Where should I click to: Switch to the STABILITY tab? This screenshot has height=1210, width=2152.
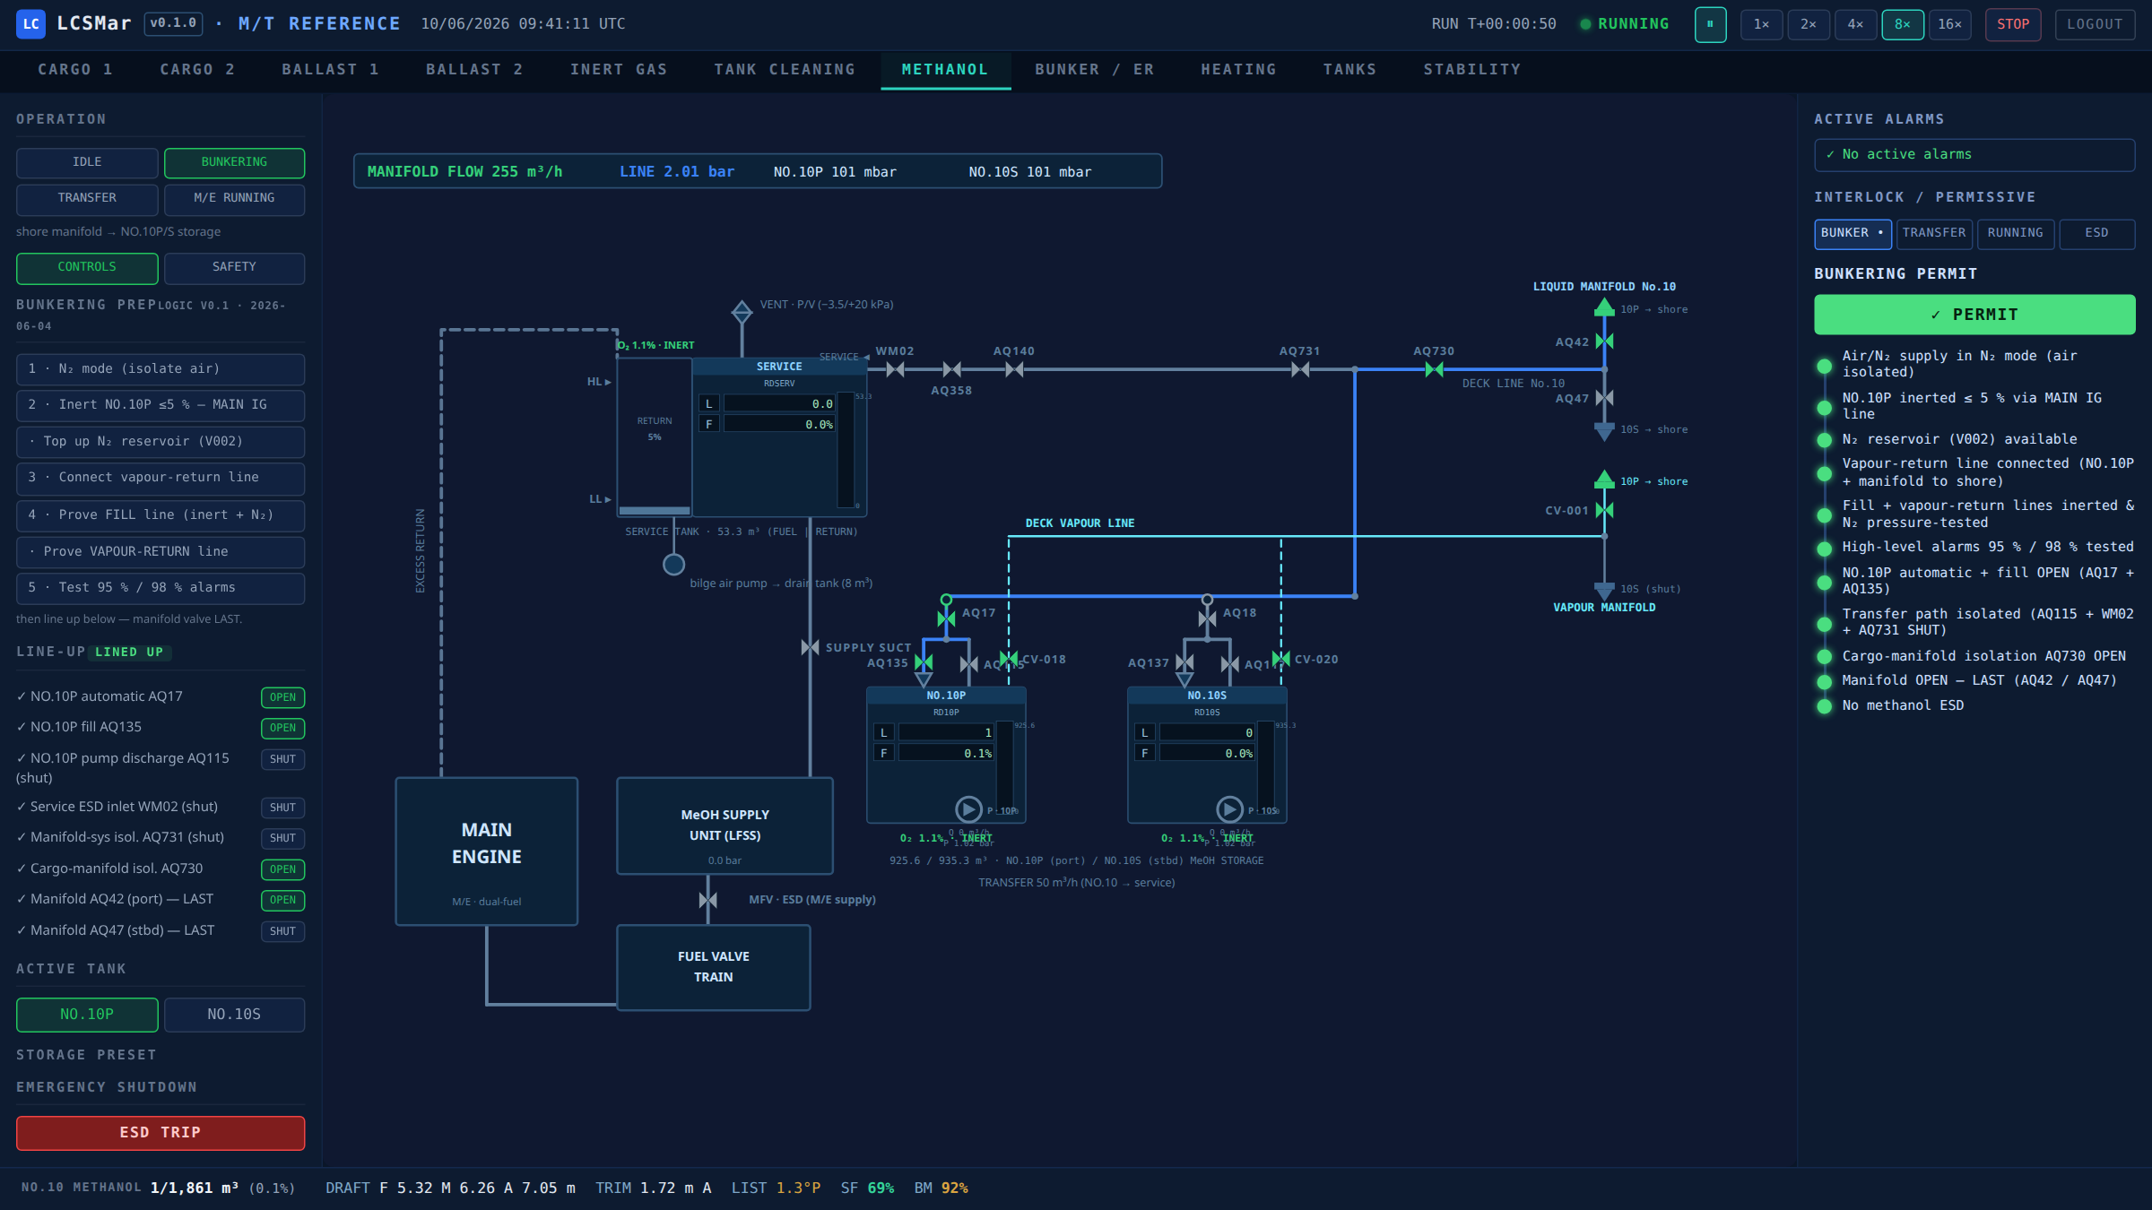pyautogui.click(x=1472, y=70)
